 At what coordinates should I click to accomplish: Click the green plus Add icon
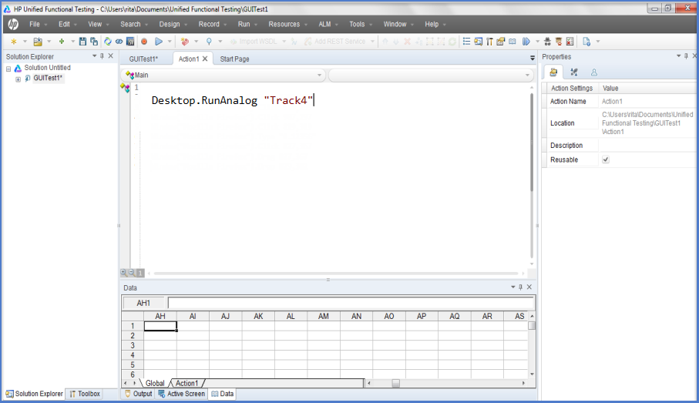point(62,42)
